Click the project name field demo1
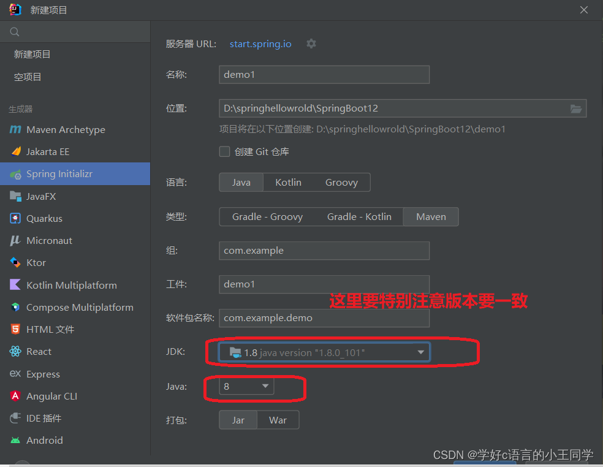 [x=324, y=75]
